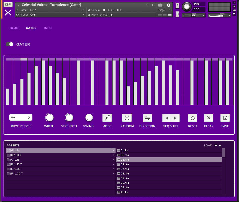Click the Tune knob

click(187, 7)
